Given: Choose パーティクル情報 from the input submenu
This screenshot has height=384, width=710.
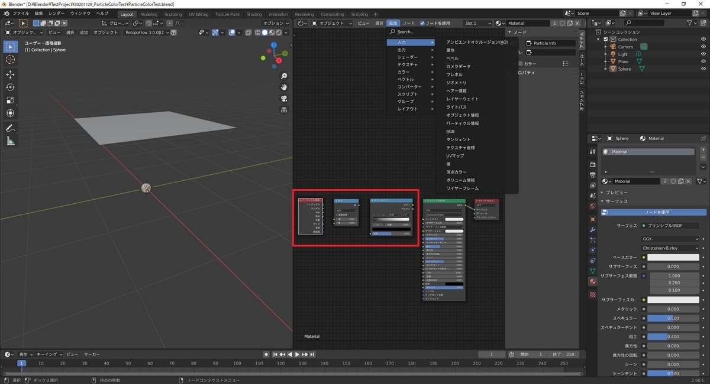Looking at the screenshot, I should 463,123.
